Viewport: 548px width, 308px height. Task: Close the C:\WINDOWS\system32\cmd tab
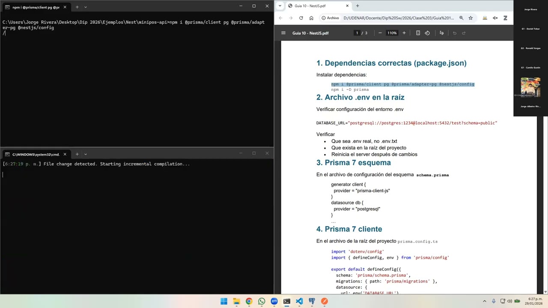(x=65, y=154)
